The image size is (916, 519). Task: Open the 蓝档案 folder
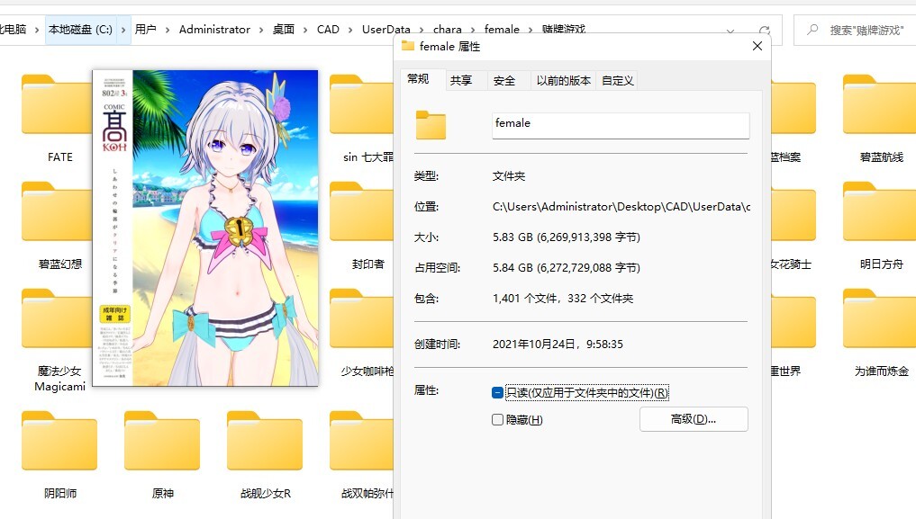coord(794,120)
